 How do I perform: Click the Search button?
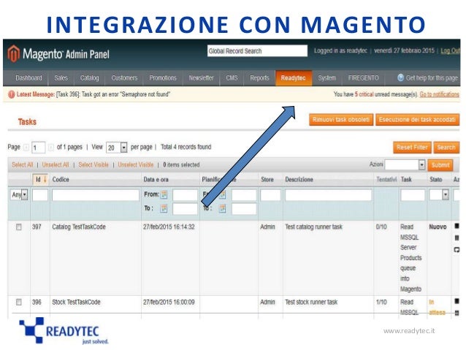coord(446,147)
